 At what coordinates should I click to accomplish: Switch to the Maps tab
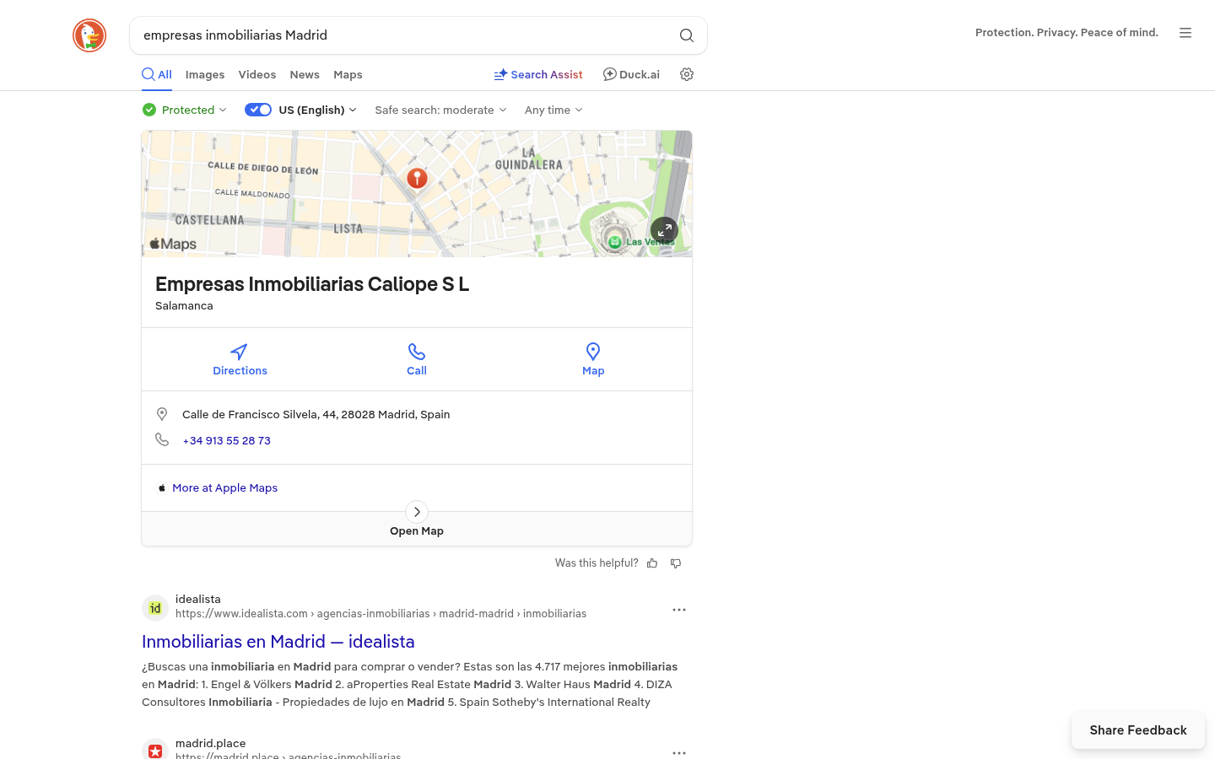coord(348,74)
